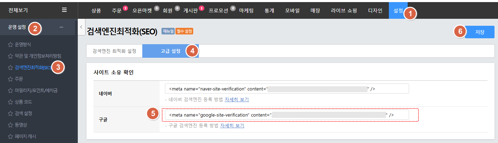Click the 전체보기 header label
Image resolution: width=498 pixels, height=143 pixels.
tap(18, 10)
